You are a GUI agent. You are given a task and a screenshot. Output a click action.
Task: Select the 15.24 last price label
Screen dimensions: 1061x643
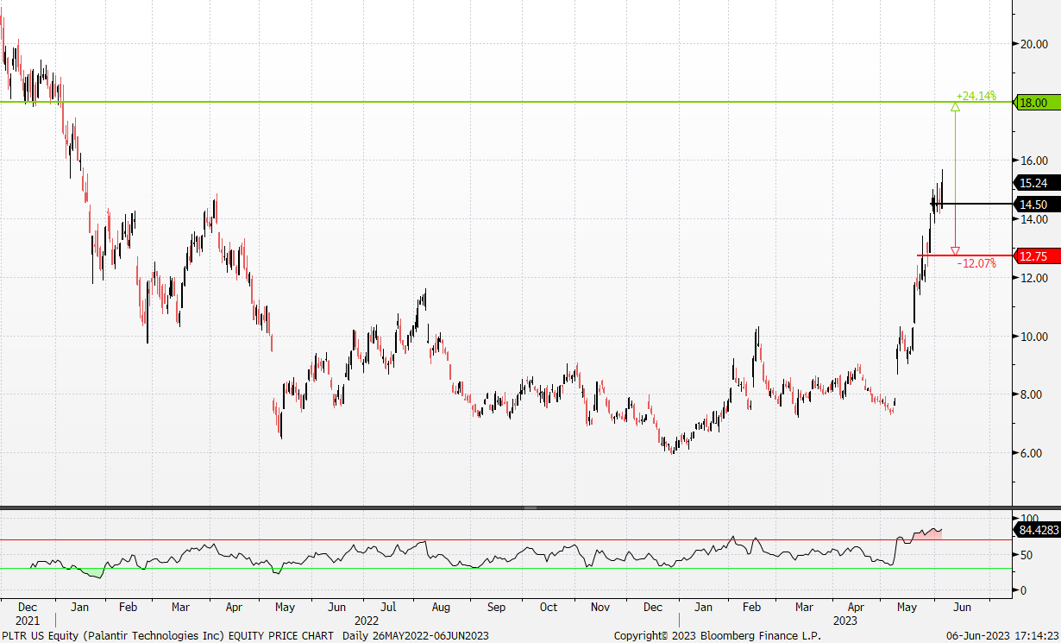1035,183
